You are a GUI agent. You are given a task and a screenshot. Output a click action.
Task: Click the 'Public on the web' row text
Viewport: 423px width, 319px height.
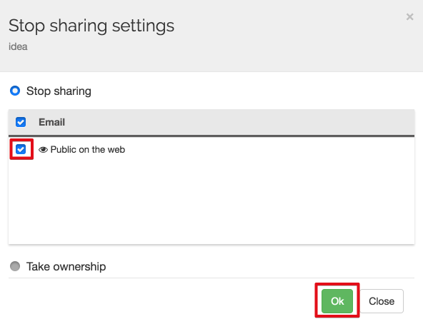pos(88,150)
